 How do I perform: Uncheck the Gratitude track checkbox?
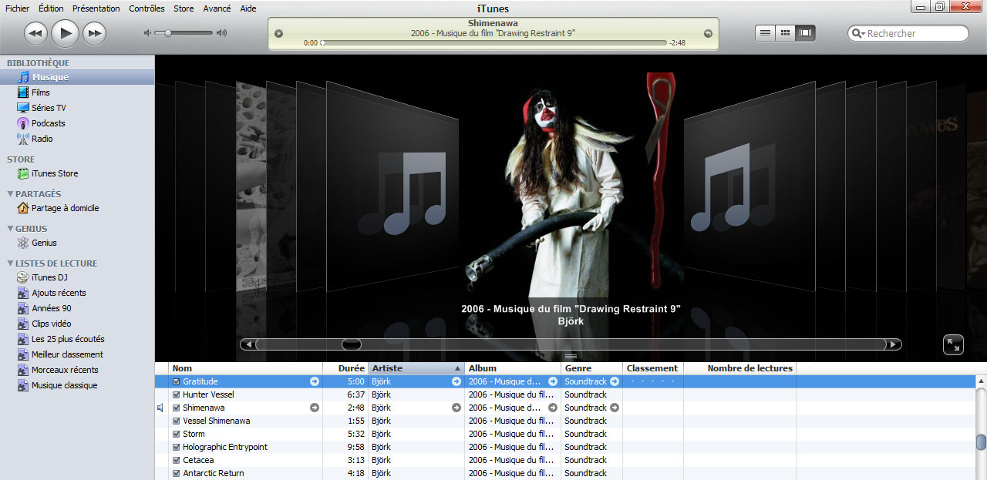(x=177, y=381)
